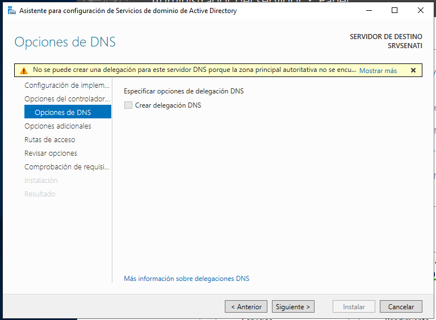Maximize the wizard window
Viewport: 436px width, 320px height.
tap(395, 11)
